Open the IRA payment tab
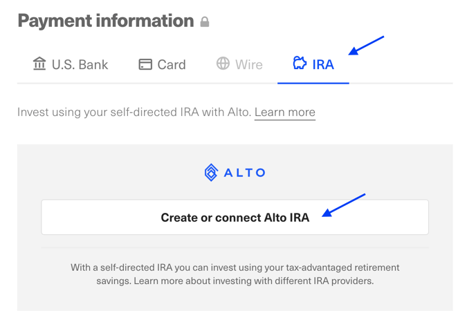The width and height of the screenshot is (476, 322). [x=313, y=64]
